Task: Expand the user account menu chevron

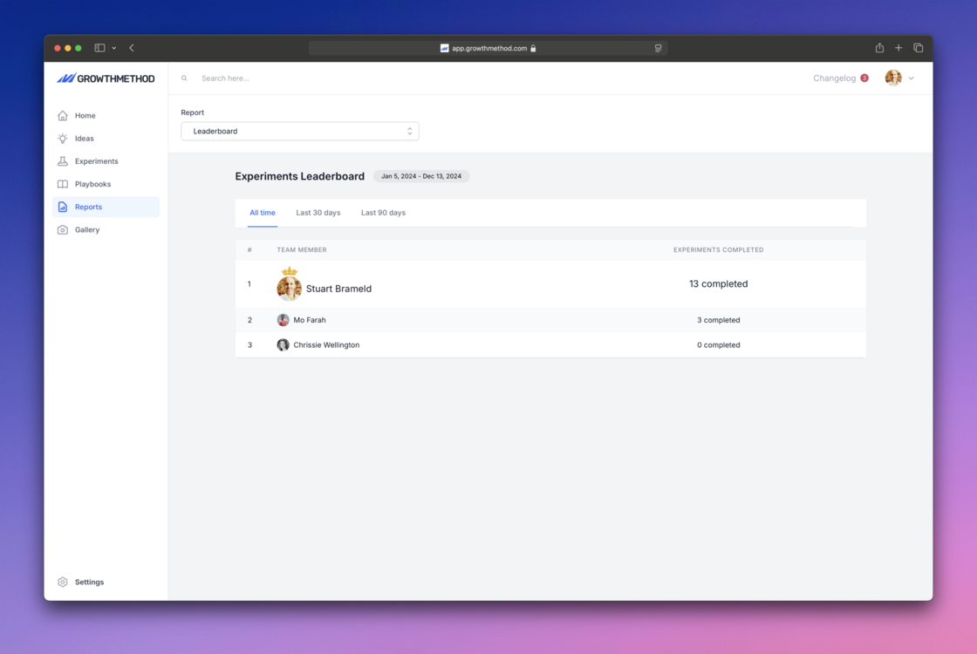Action: [911, 78]
